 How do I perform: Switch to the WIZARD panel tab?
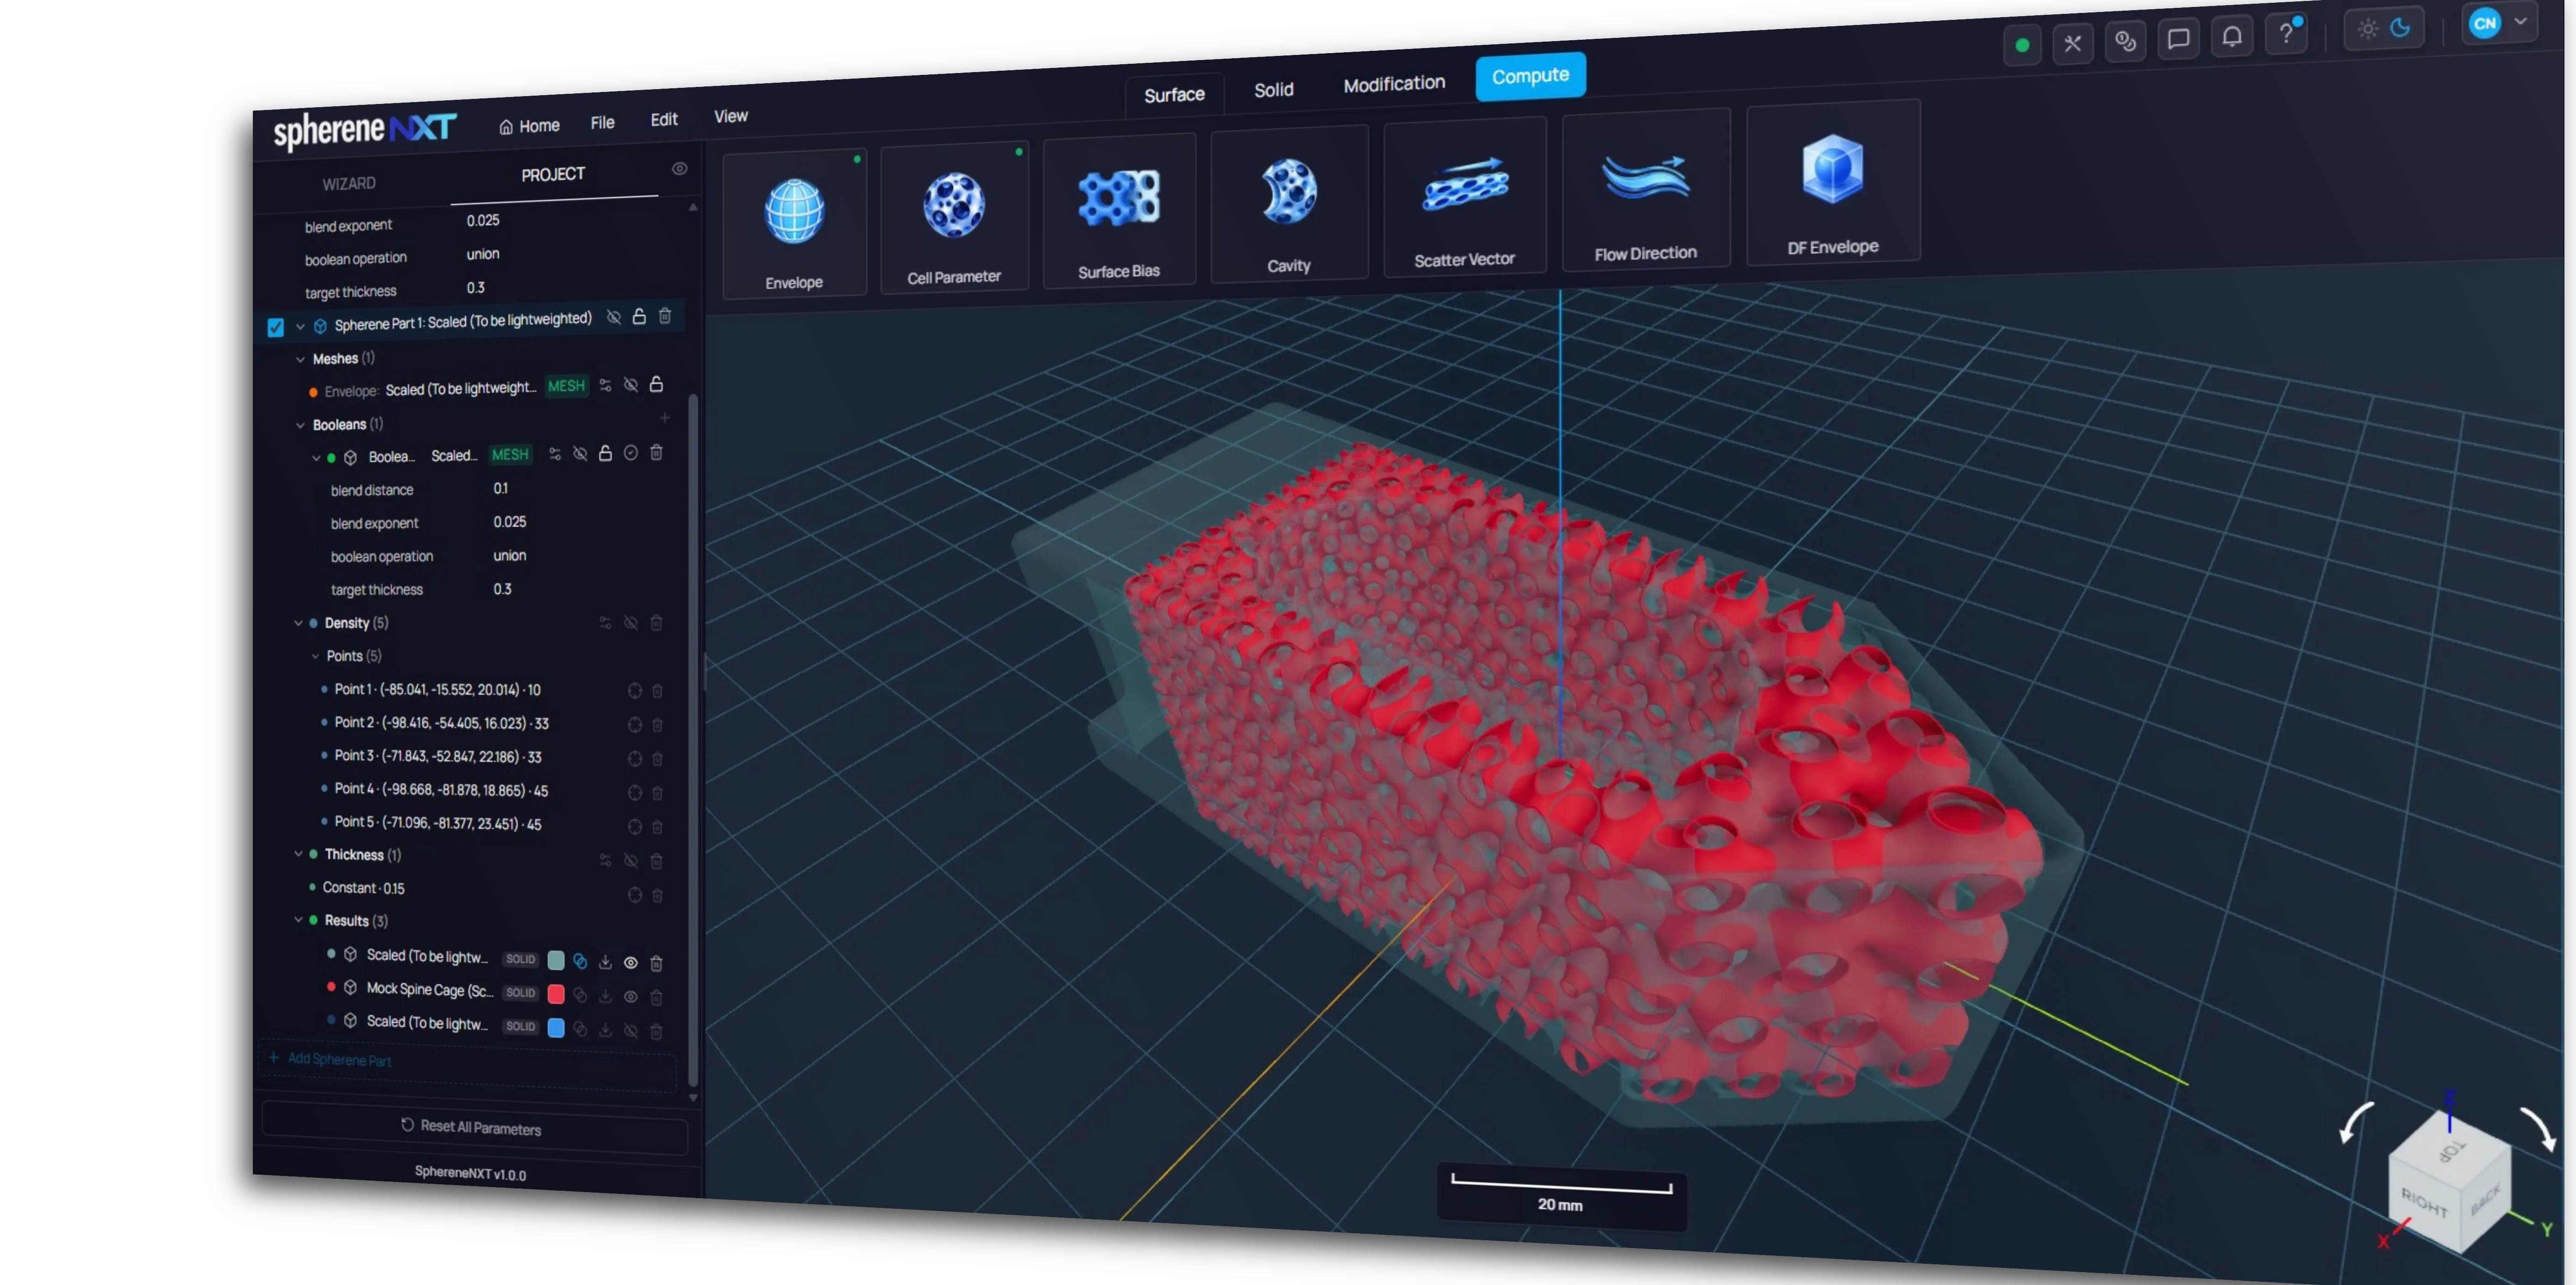point(349,184)
